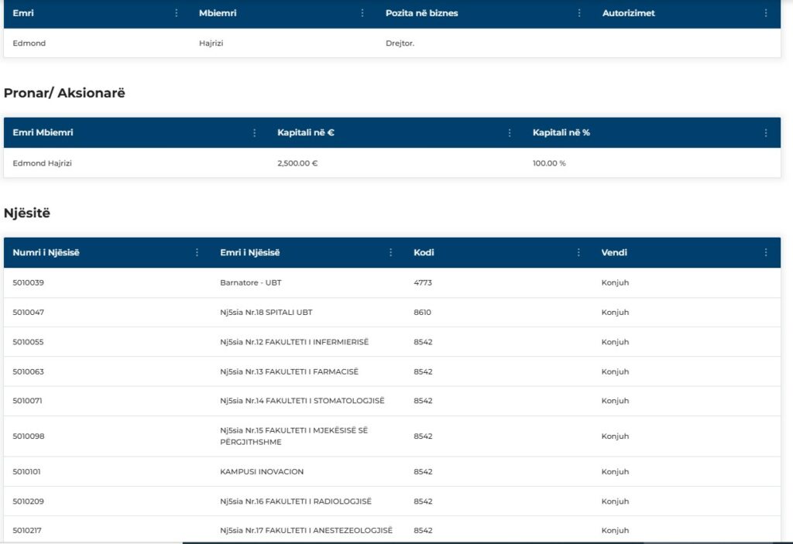
Task: Sort by Kapitali në € column
Action: pyautogui.click(x=305, y=132)
